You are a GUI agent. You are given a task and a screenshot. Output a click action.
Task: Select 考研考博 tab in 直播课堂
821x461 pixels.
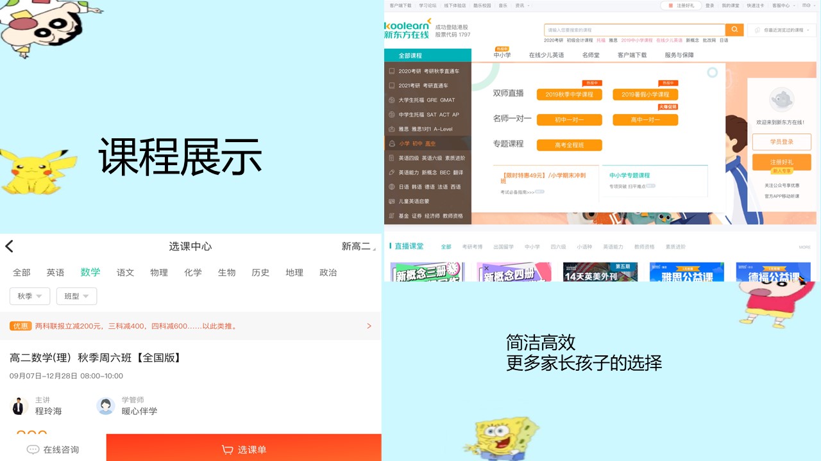click(472, 247)
